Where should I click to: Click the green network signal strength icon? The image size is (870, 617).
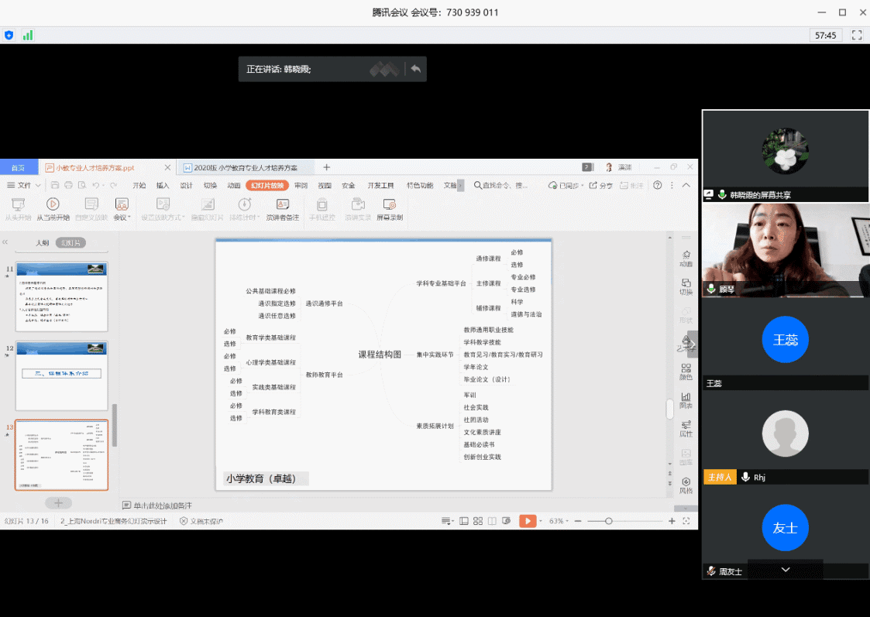pos(28,35)
